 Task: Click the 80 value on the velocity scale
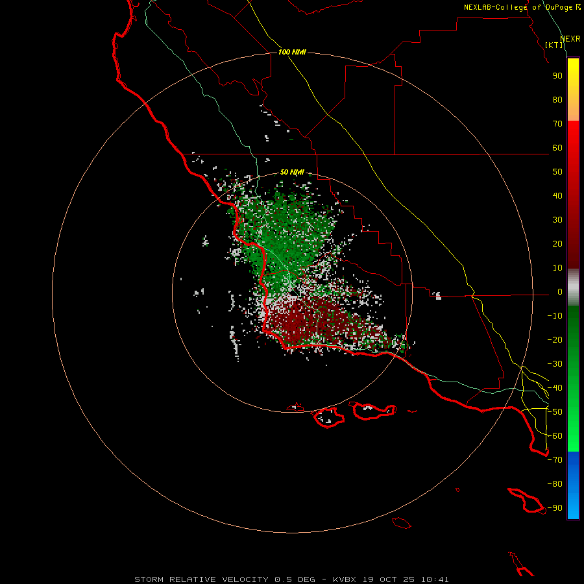tap(557, 100)
